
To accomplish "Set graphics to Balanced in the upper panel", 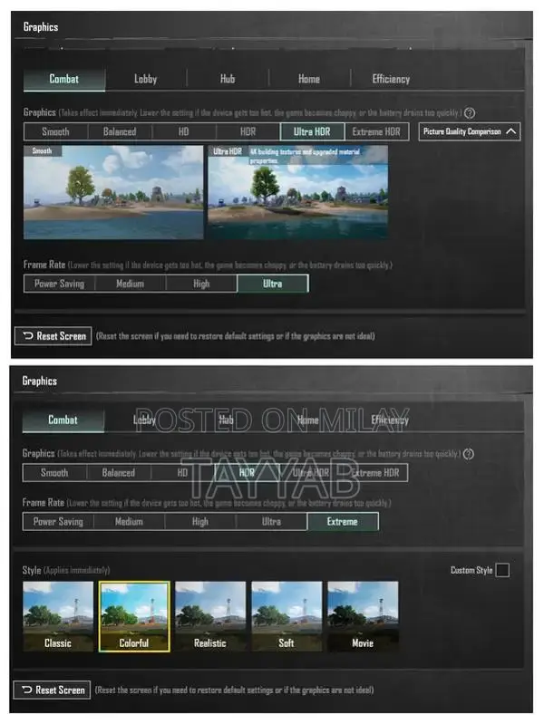I will click(x=119, y=131).
